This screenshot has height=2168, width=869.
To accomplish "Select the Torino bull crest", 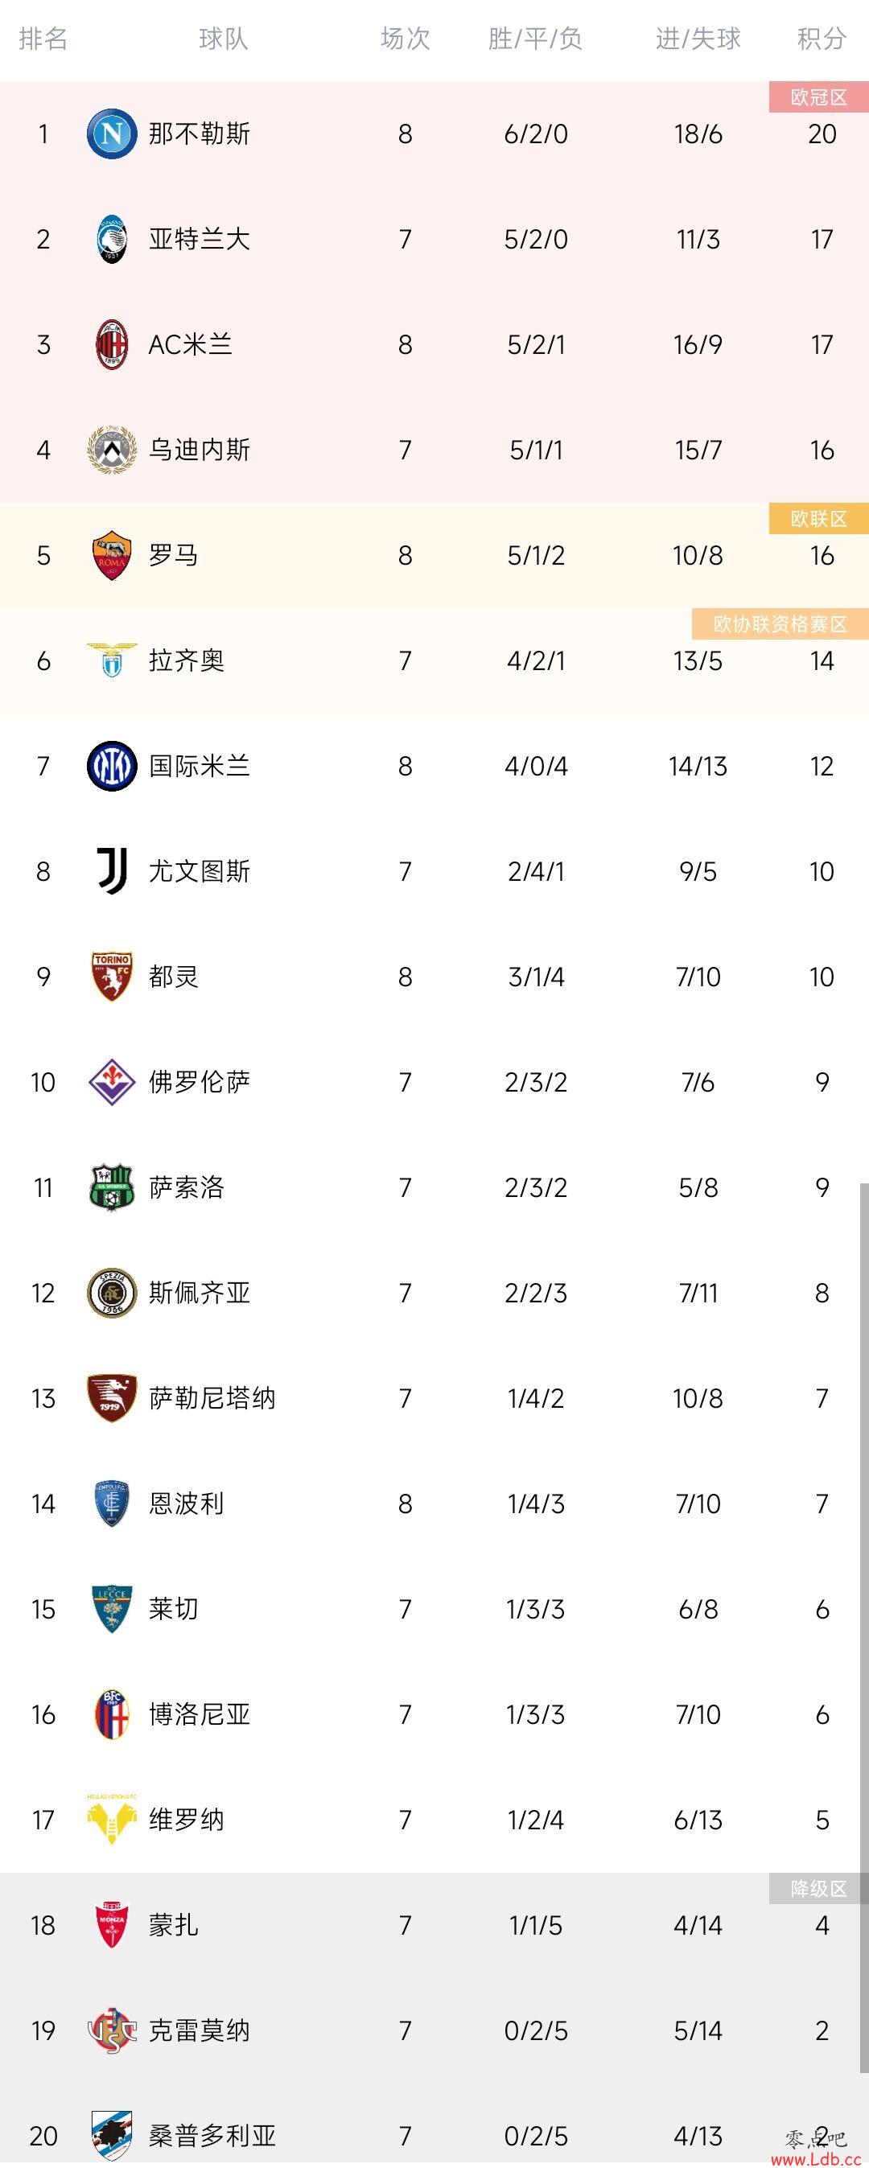I will (112, 977).
